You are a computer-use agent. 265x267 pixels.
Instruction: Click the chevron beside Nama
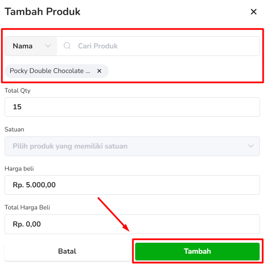[48, 46]
